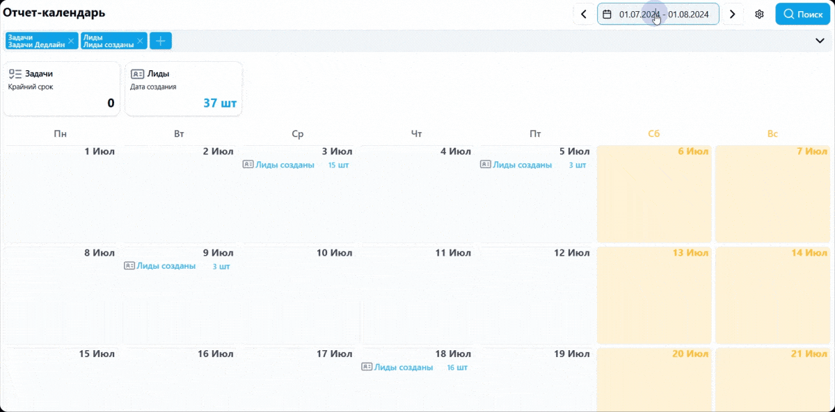This screenshot has width=835, height=412.
Task: Select the Saturday 20 Июл cell
Action: coord(654,379)
